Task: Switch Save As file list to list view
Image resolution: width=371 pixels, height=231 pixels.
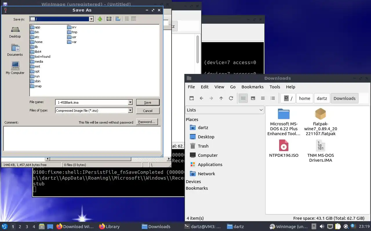Action: pyautogui.click(x=127, y=19)
